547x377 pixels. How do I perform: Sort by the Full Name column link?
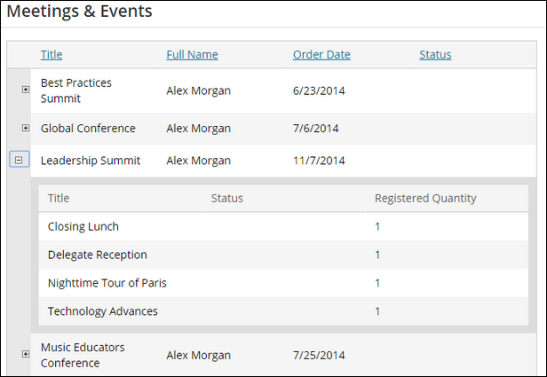point(192,55)
